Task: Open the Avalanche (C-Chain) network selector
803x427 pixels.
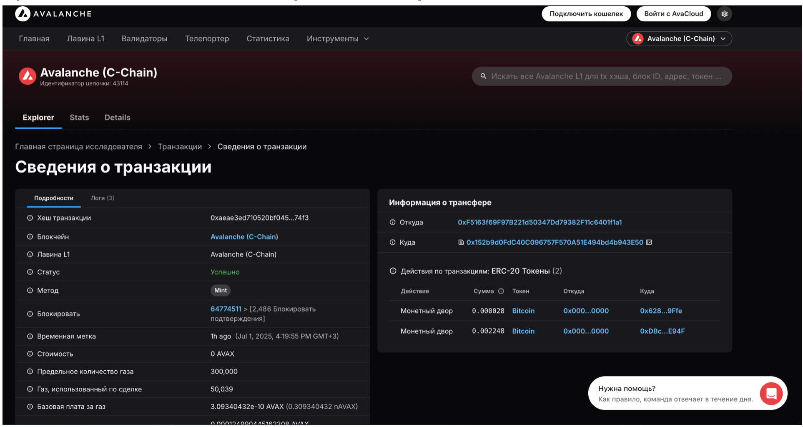Action: 679,39
